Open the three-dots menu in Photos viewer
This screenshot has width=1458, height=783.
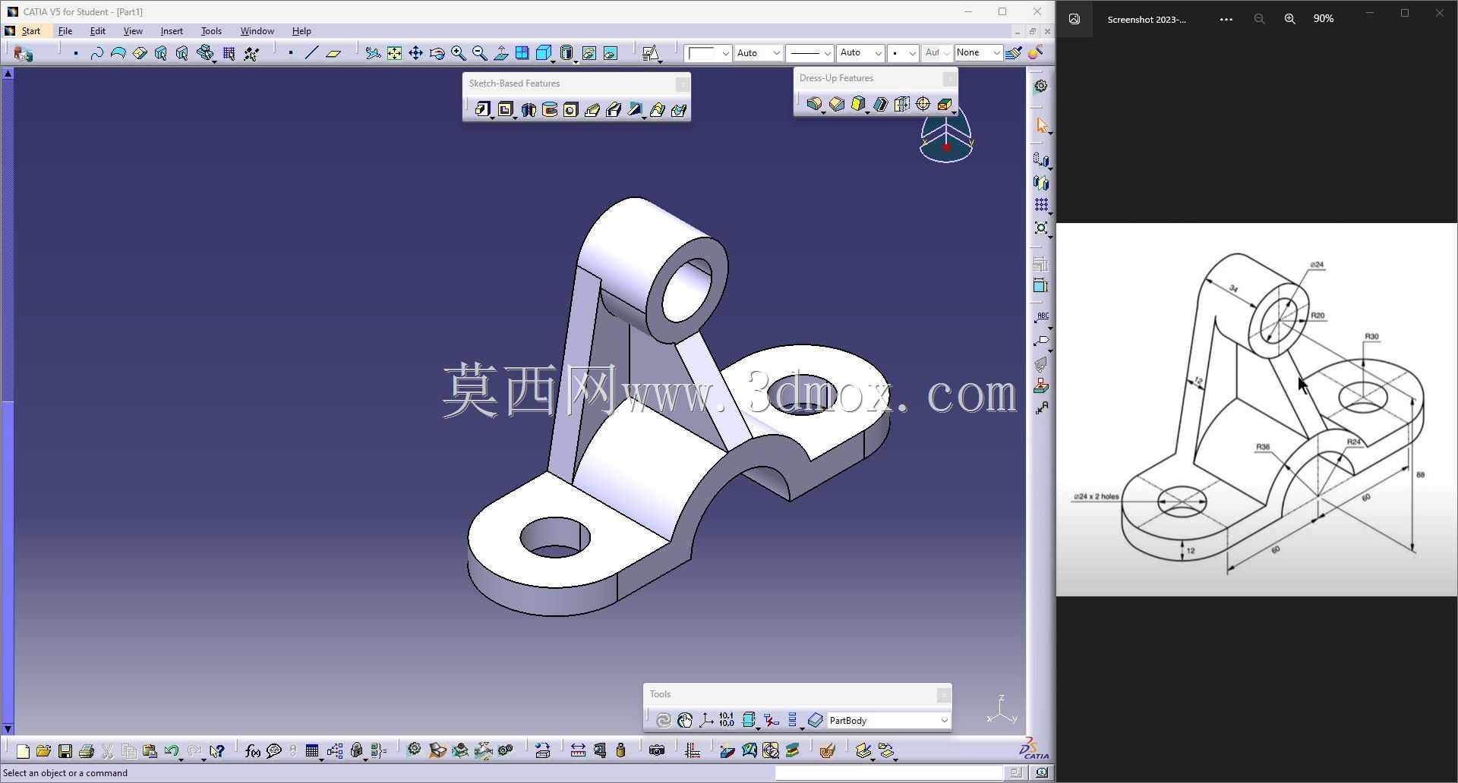point(1226,19)
